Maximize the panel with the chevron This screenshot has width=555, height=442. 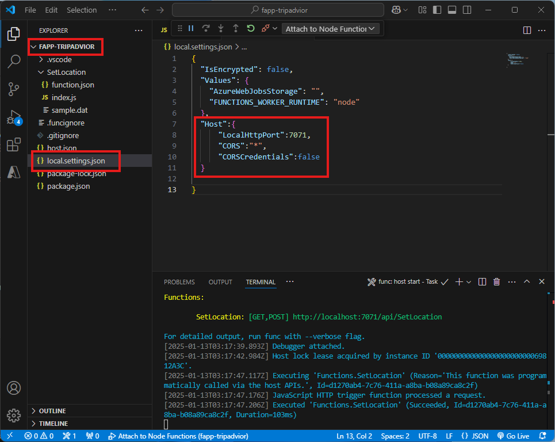pos(527,281)
